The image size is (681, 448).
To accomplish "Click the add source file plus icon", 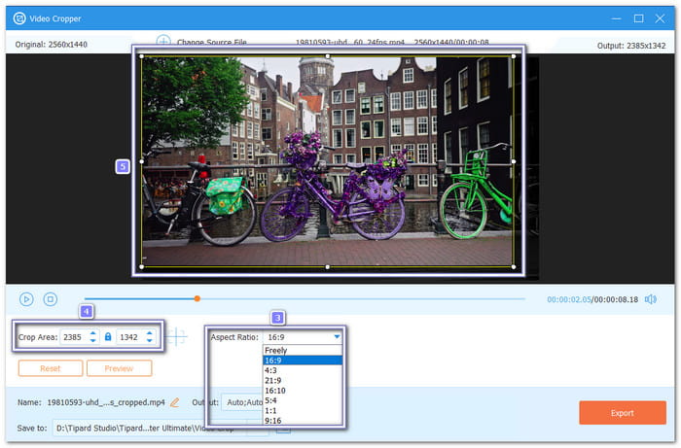I will pyautogui.click(x=163, y=43).
